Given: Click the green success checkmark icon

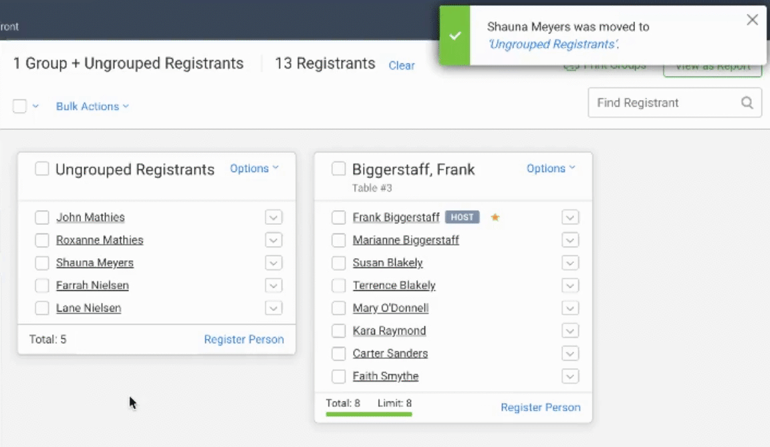Looking at the screenshot, I should click(455, 35).
